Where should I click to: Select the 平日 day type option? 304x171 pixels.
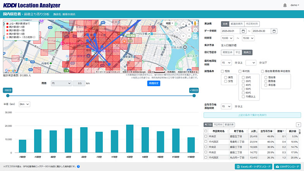(x=238, y=52)
